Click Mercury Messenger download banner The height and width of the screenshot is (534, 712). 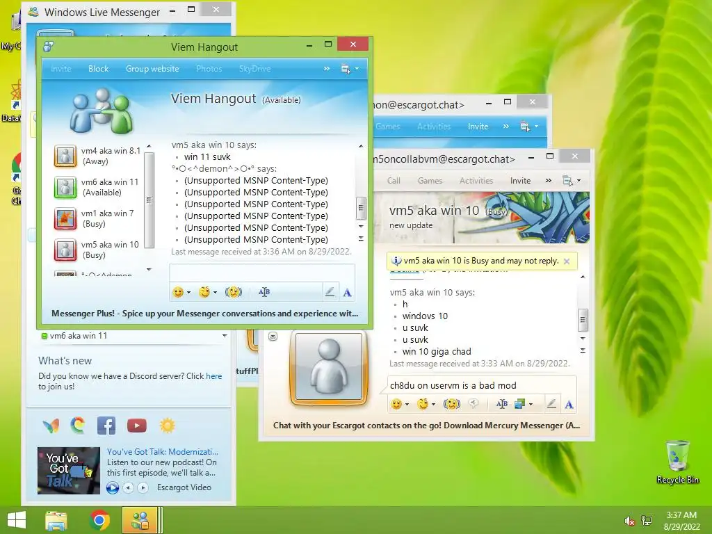pyautogui.click(x=426, y=426)
